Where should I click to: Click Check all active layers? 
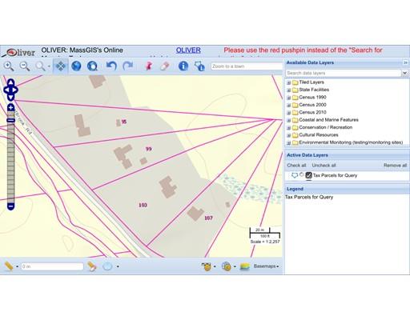pyautogui.click(x=296, y=166)
